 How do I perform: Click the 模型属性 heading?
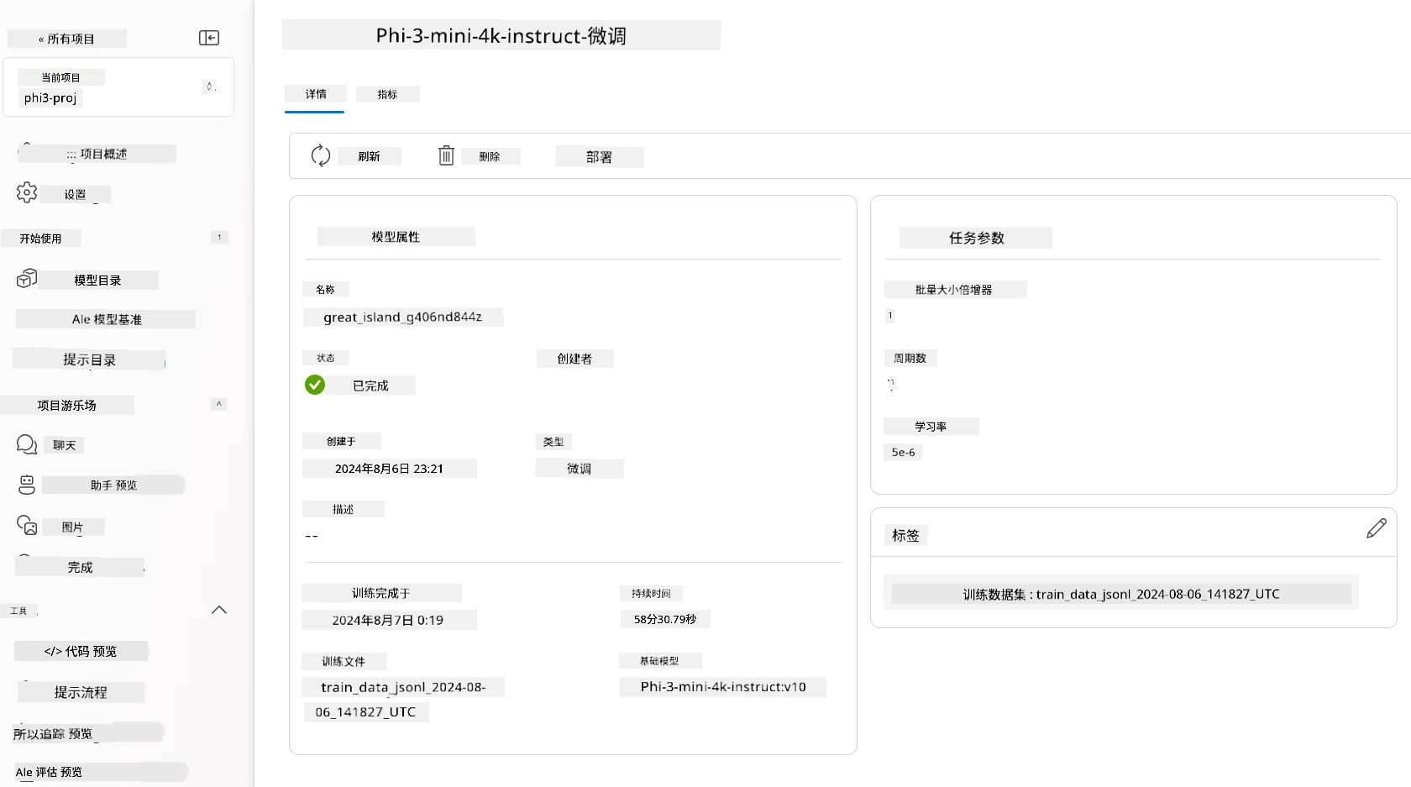tap(396, 237)
